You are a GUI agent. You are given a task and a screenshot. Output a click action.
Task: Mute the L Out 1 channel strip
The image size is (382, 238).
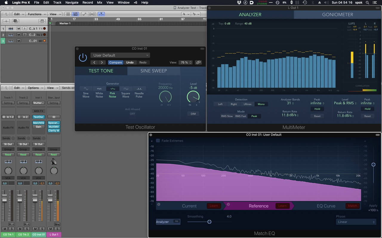(x=50, y=229)
